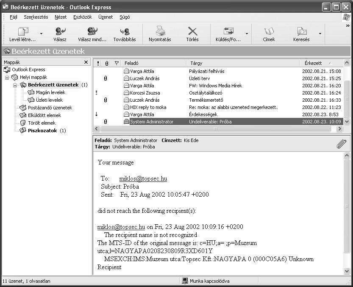Viewport: 353px width, 287px height.
Task: Click the miklos@topsec.hu link before 'on Fri'
Action: (x=121, y=227)
